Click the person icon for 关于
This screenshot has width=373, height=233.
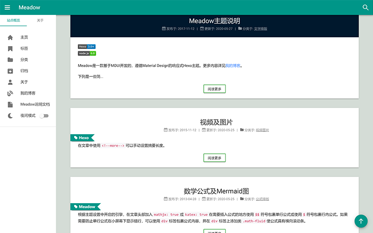[x=10, y=82]
